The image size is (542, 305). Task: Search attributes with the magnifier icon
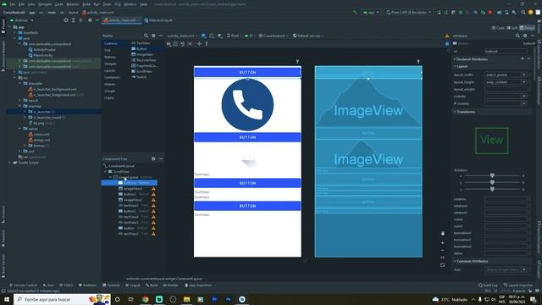pyautogui.click(x=517, y=36)
